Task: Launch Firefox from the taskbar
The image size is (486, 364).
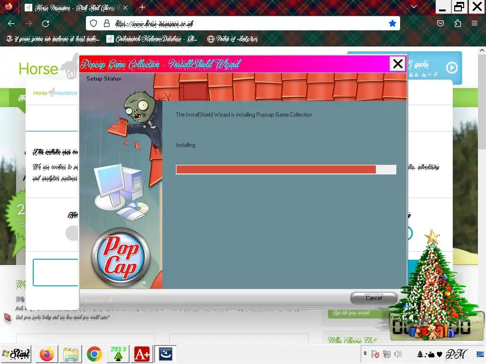Action: click(47, 354)
